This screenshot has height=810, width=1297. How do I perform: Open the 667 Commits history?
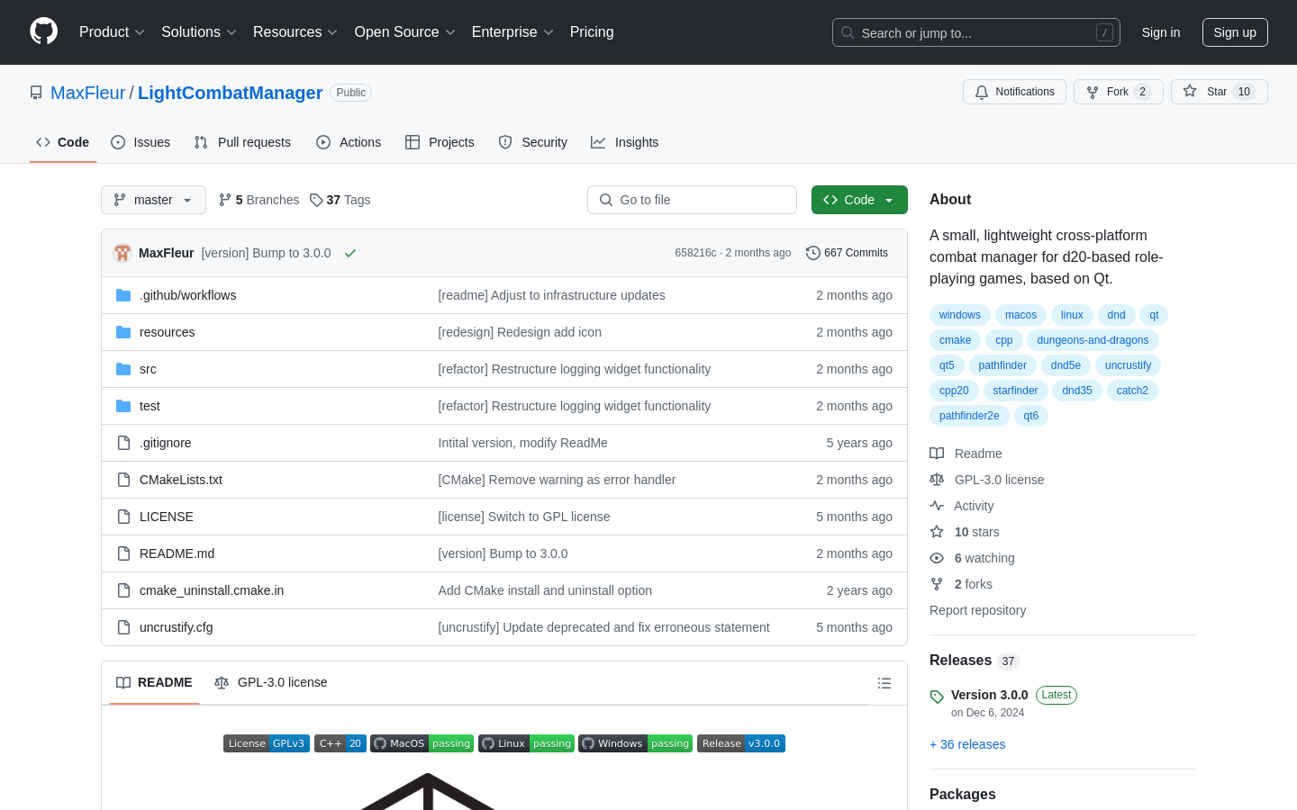(847, 253)
